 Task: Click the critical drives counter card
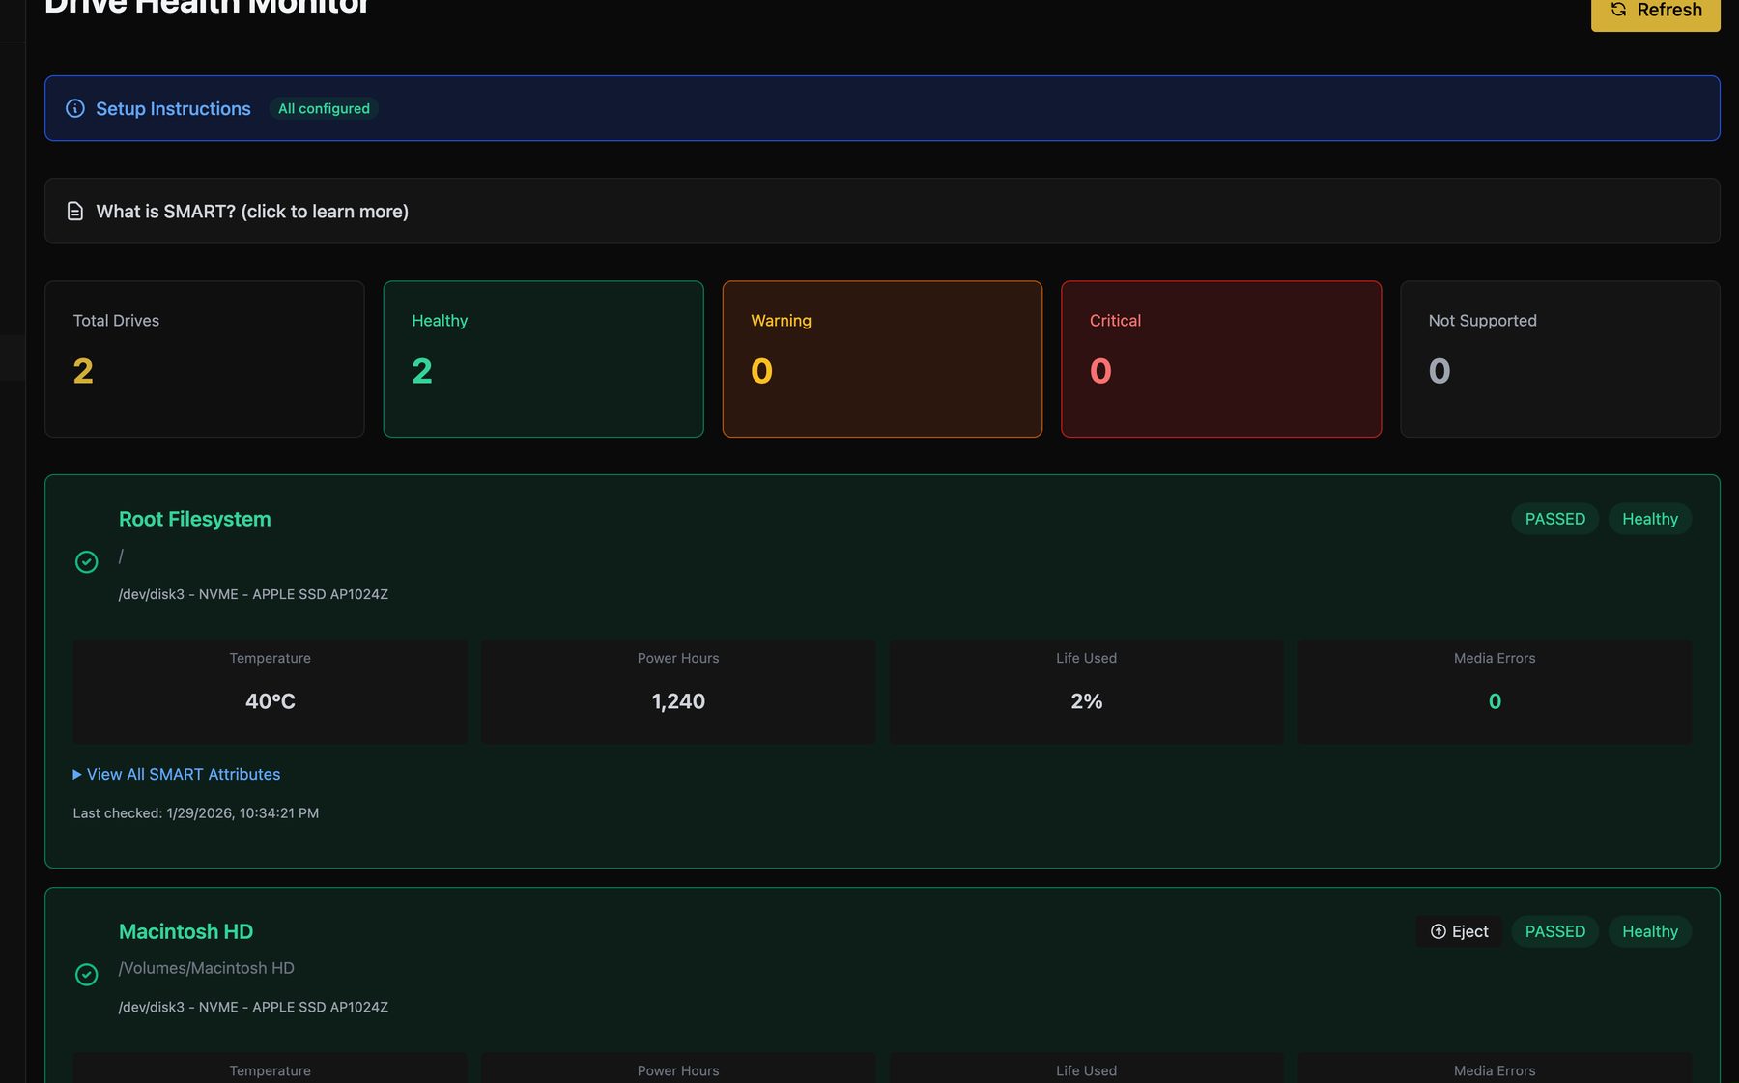(x=1221, y=358)
